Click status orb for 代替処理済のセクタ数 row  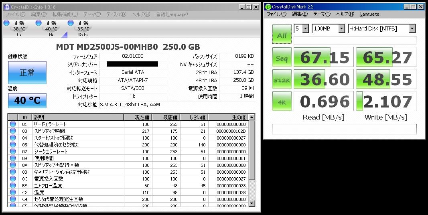coord(13,145)
